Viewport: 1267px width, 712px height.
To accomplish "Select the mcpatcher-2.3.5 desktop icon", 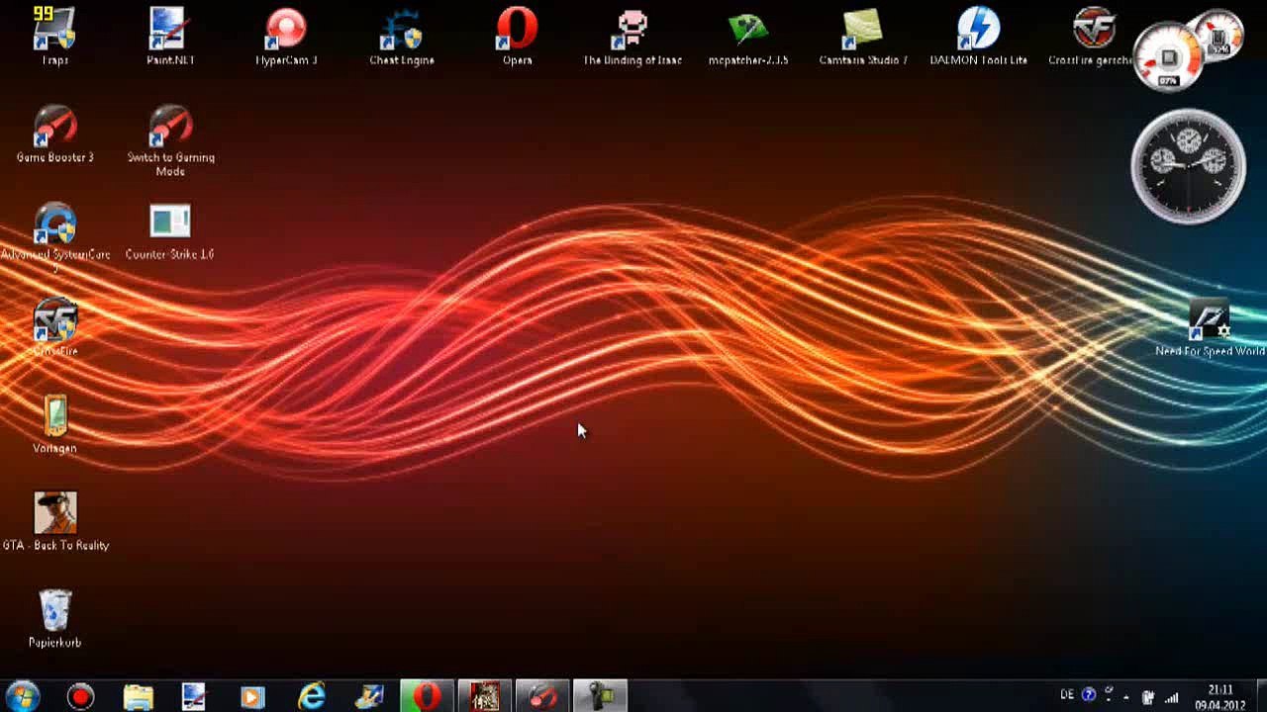I will pyautogui.click(x=748, y=37).
